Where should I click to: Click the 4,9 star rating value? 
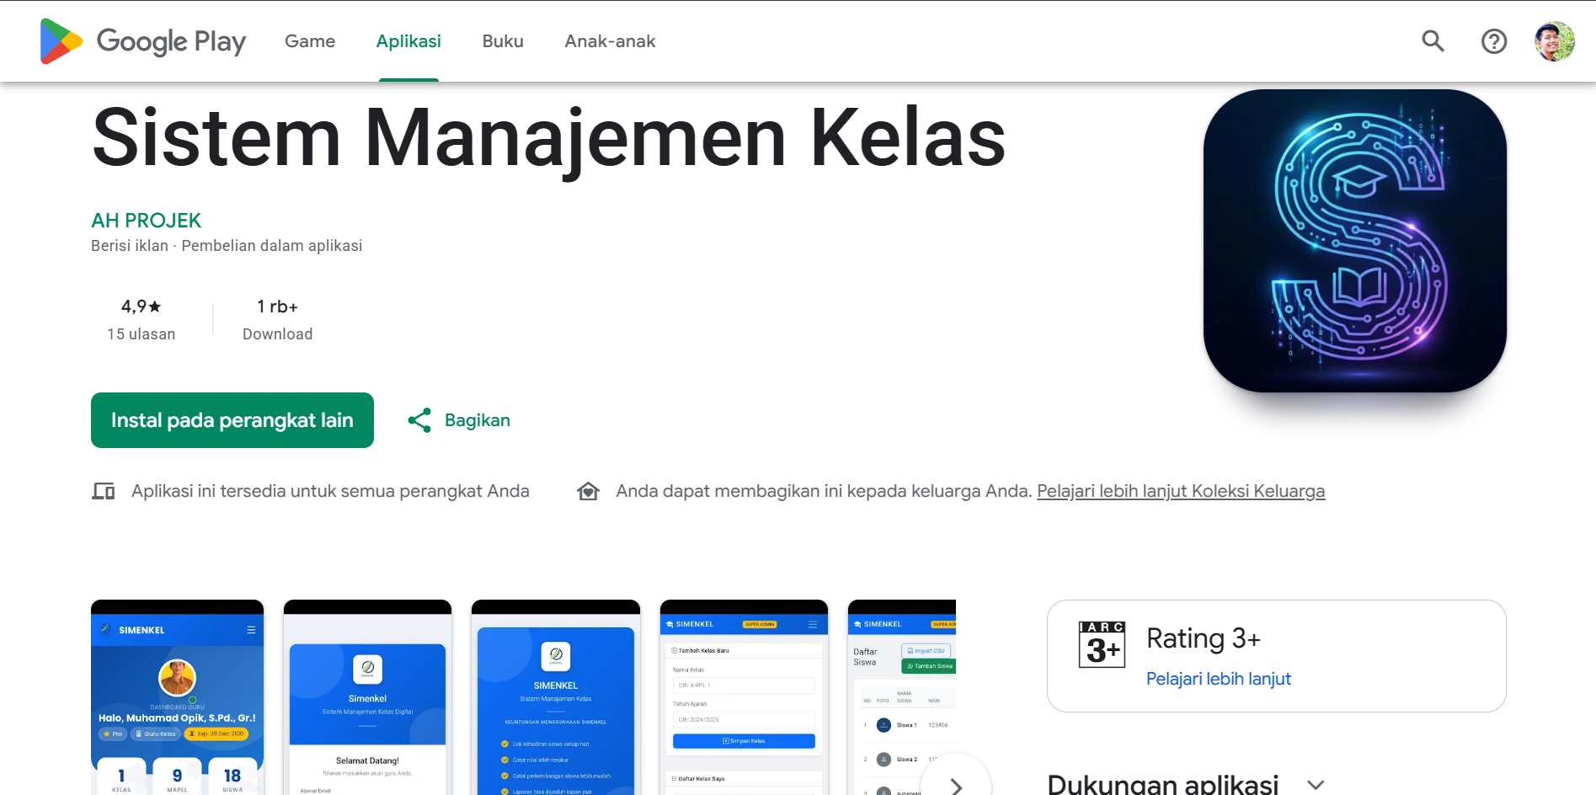tap(141, 307)
